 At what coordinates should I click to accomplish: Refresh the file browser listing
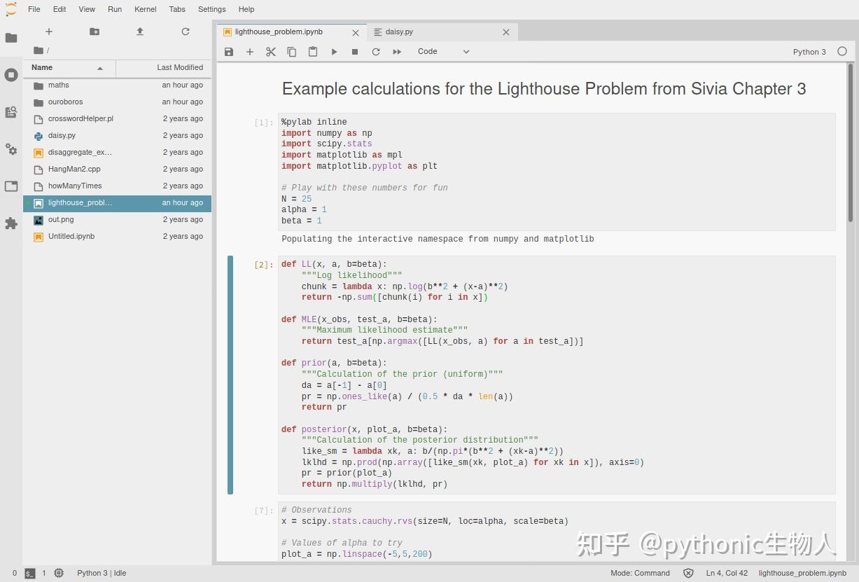tap(185, 32)
